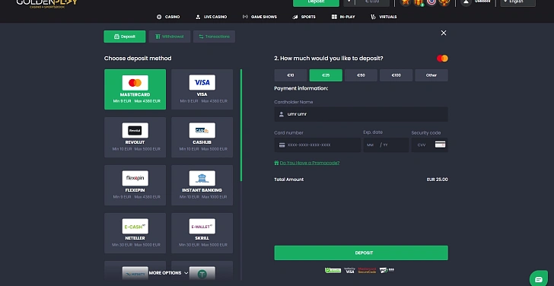Image resolution: width=554 pixels, height=286 pixels.
Task: Choose CashLib as deposit method
Action: pyautogui.click(x=202, y=138)
